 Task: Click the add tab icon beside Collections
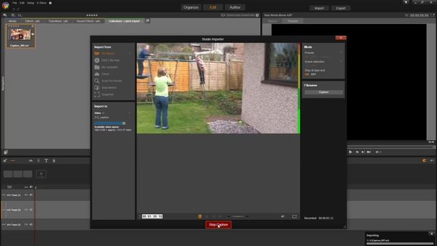[147, 20]
